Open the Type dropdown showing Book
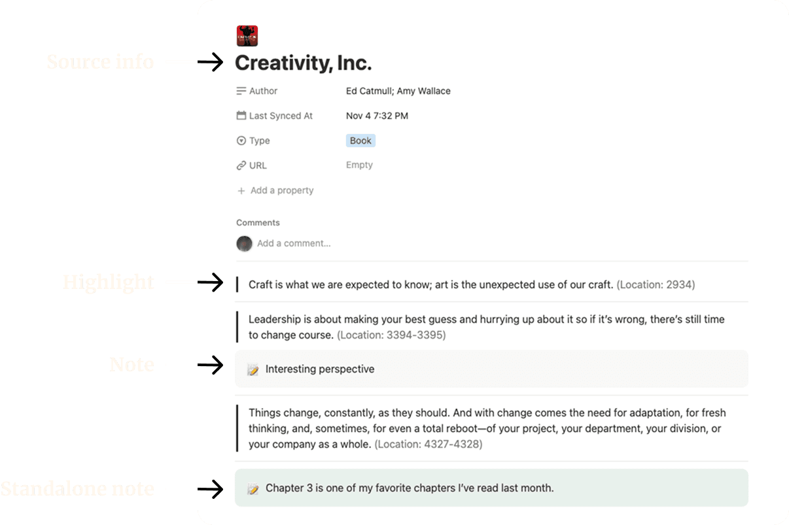This screenshot has width=789, height=525. tap(360, 141)
